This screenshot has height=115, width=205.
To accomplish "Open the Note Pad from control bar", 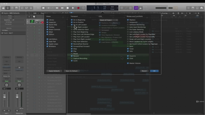I will click(x=193, y=8).
